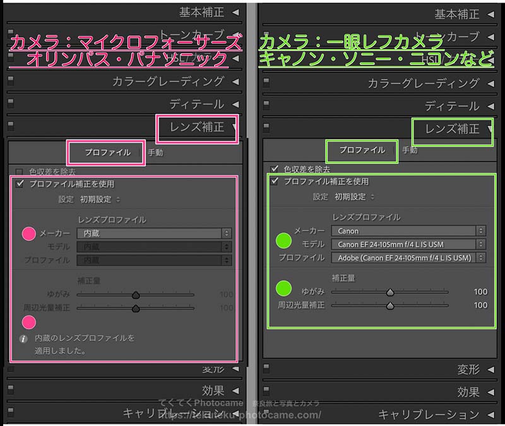Select 手動 tab in right panel
This screenshot has width=505, height=426.
pyautogui.click(x=410, y=150)
